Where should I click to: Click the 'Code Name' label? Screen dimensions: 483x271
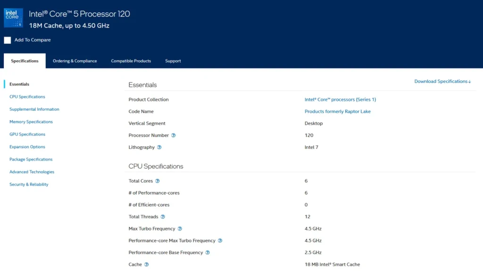click(x=141, y=112)
